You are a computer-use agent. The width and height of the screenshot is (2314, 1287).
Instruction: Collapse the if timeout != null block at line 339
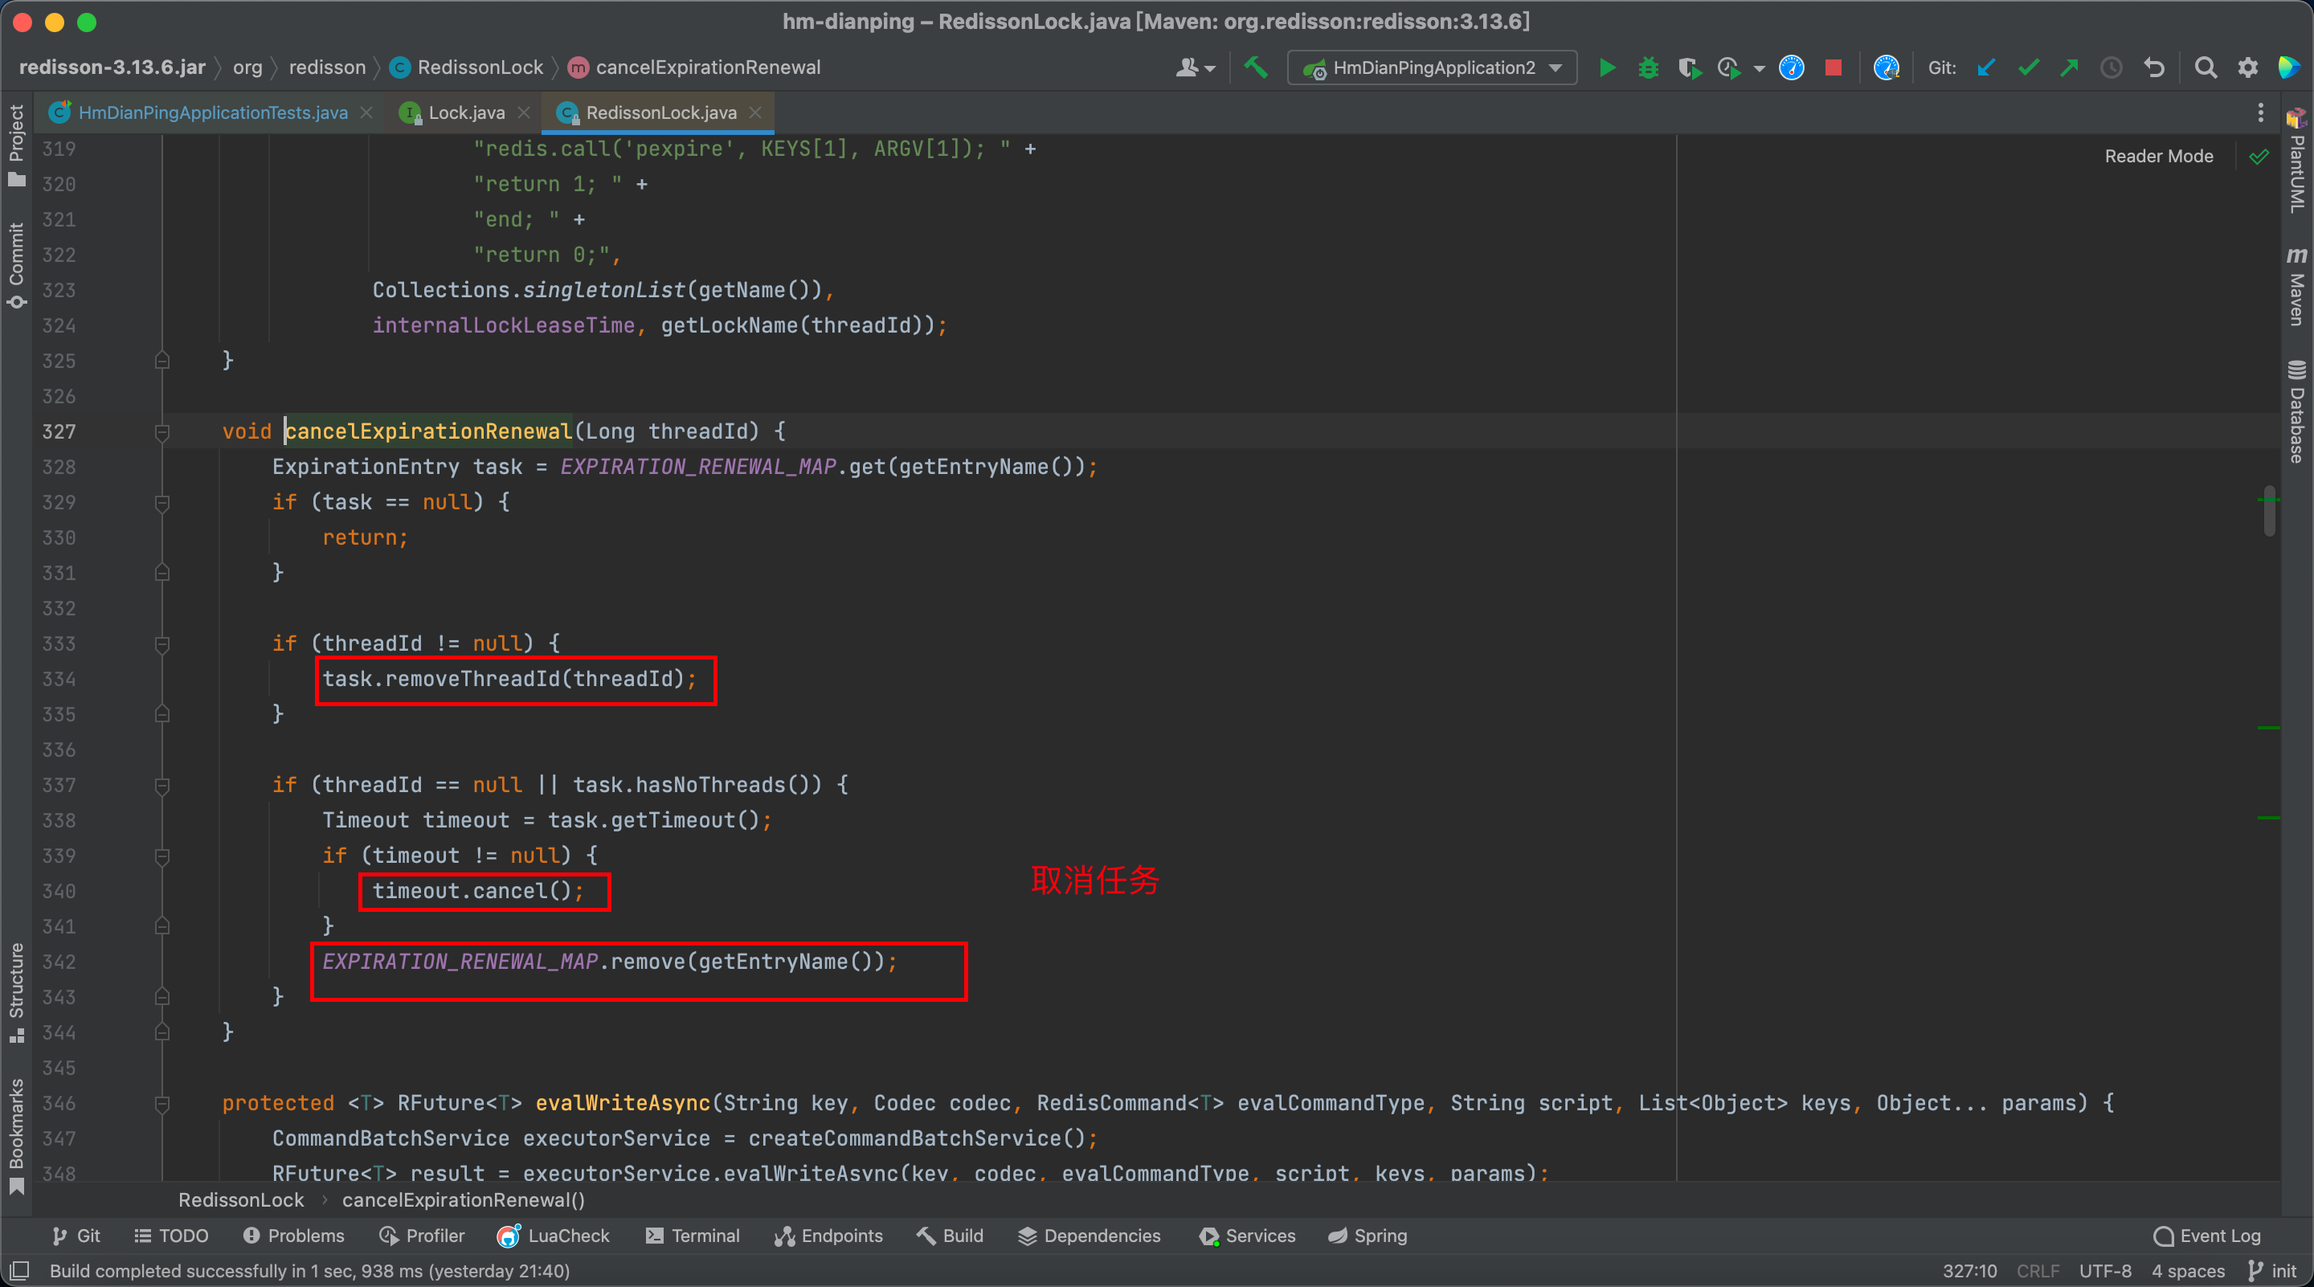tap(161, 857)
